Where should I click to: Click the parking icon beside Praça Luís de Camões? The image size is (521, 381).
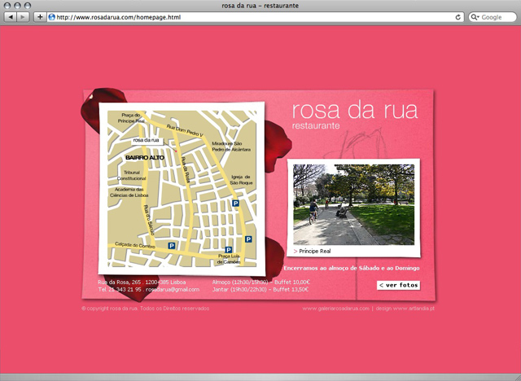tap(228, 250)
